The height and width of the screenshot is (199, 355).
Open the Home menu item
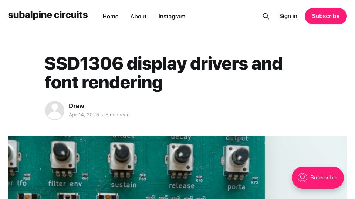[110, 17]
